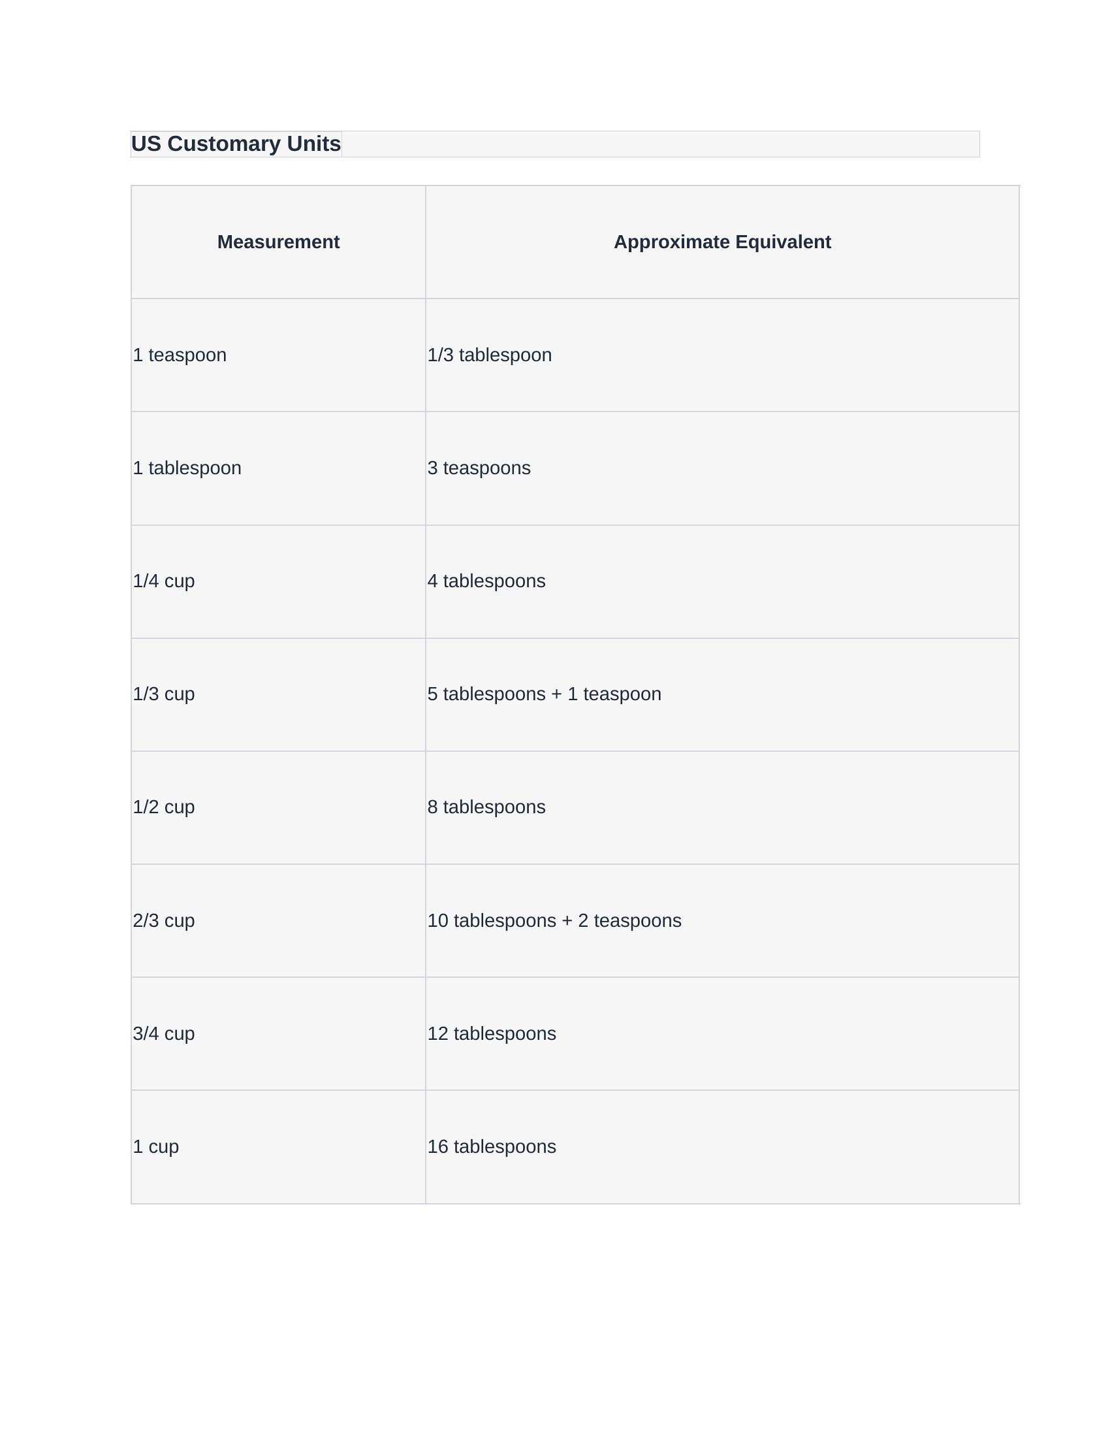Select the 1/3 cup cell
This screenshot has width=1110, height=1437.
pos(278,695)
